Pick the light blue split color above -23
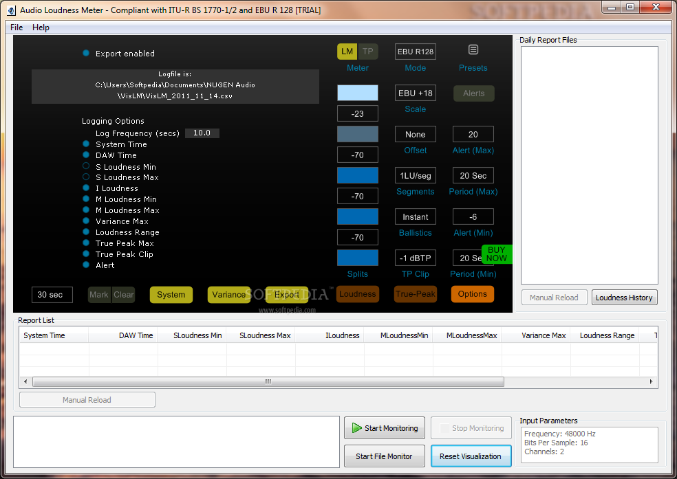677x479 pixels. pyautogui.click(x=358, y=93)
